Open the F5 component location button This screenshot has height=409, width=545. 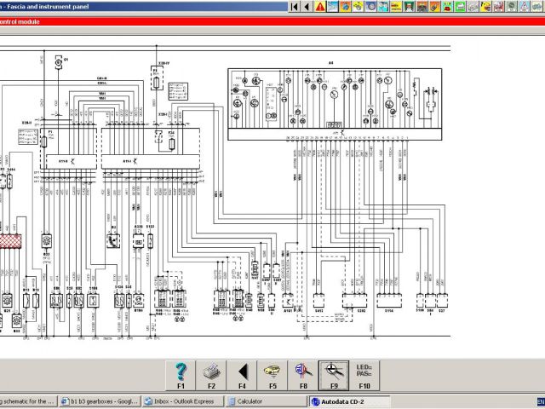272,373
